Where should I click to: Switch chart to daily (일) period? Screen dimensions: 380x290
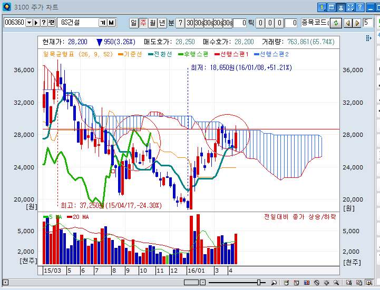point(134,23)
